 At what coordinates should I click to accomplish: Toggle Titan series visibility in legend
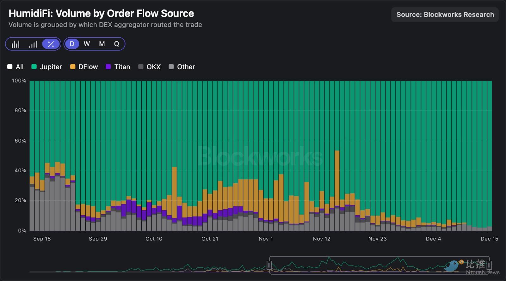tap(108, 67)
